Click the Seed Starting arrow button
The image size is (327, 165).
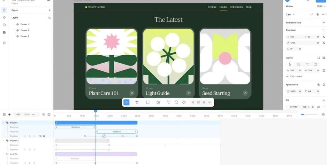[x=245, y=93]
